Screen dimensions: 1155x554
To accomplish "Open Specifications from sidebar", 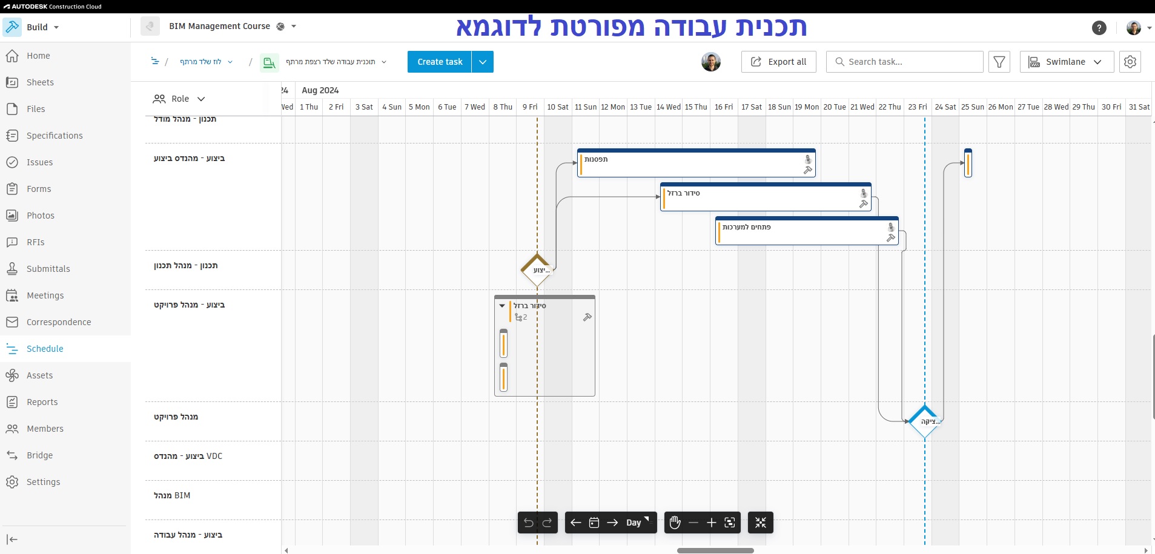I will click(x=55, y=136).
